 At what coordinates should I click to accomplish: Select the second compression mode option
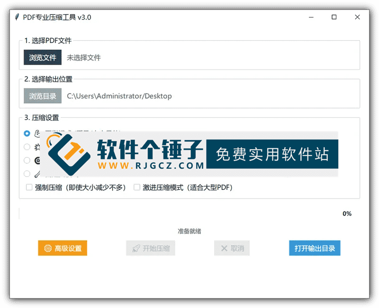point(27,147)
